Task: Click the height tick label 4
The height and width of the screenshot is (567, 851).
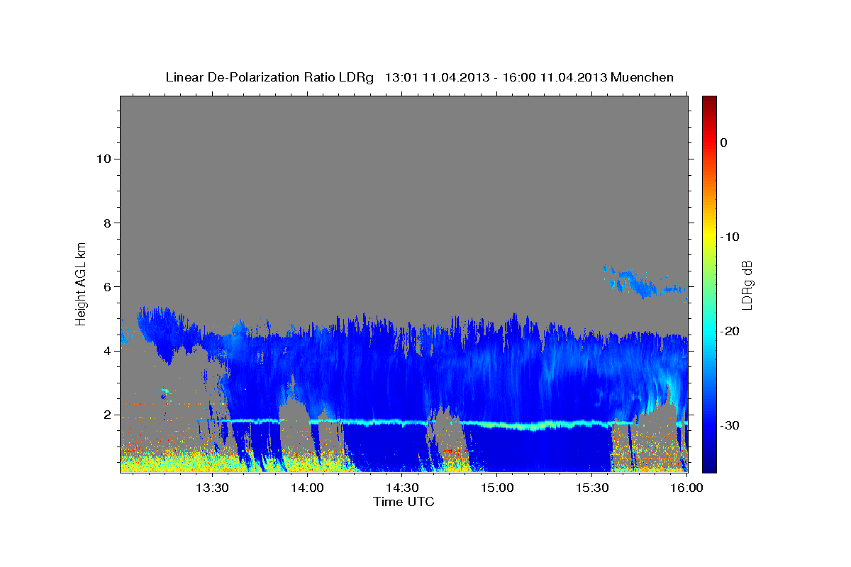Action: (x=106, y=351)
